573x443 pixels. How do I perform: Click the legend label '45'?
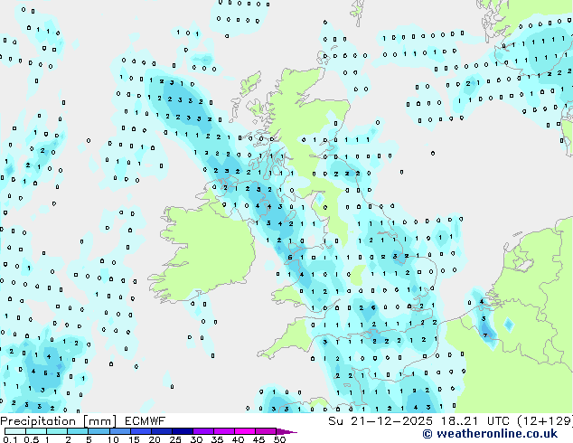point(258,439)
